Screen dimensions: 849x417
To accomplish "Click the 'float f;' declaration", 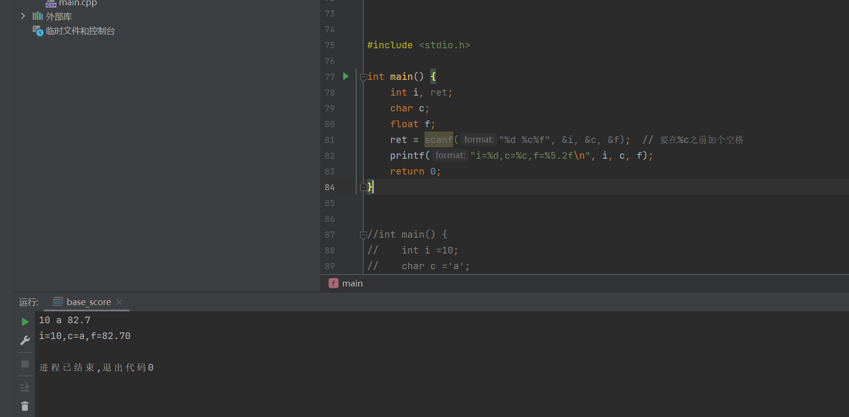I will (x=413, y=124).
